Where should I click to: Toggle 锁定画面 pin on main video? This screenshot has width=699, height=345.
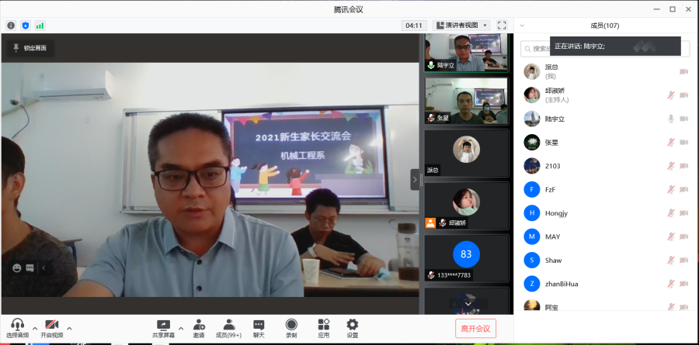pos(30,48)
